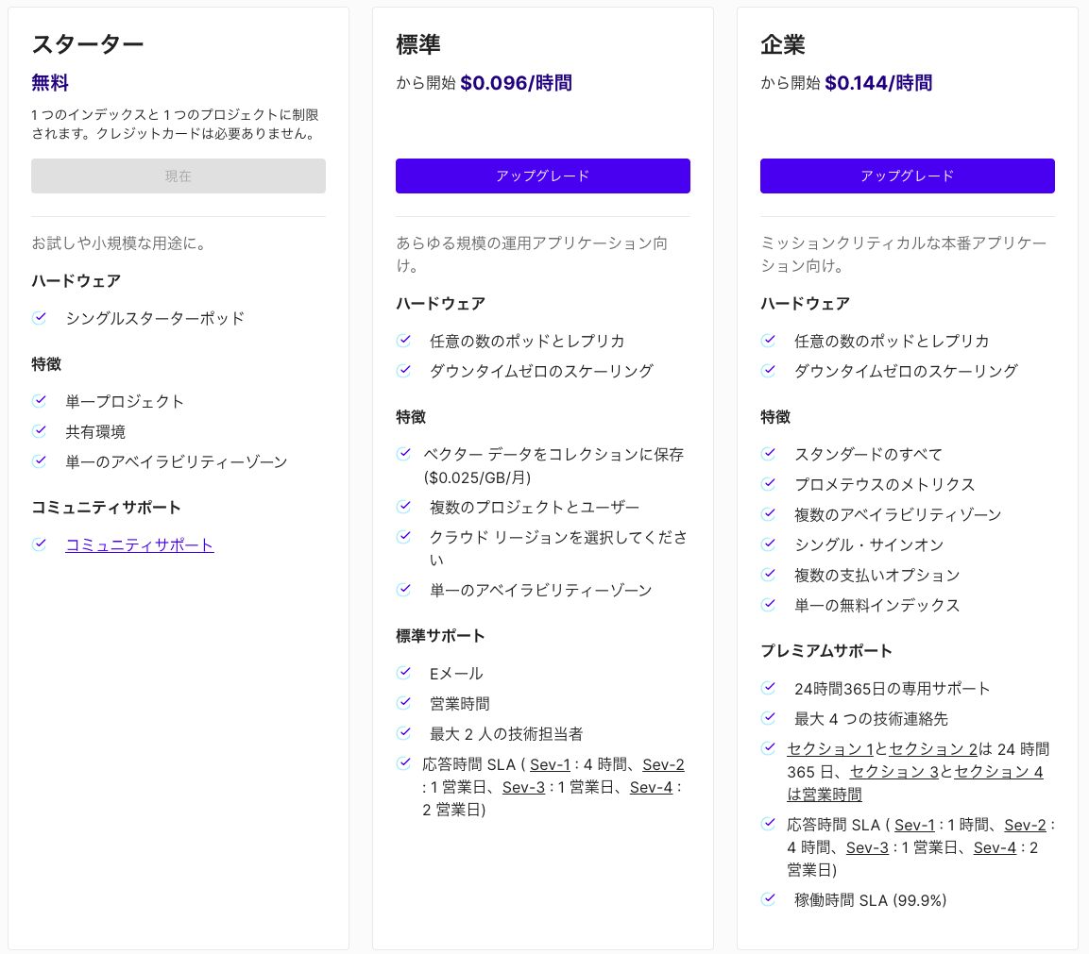Image resolution: width=1089 pixels, height=954 pixels.
Task: Open Sev-1 link in 企業 plan SLA
Action: pyautogui.click(x=914, y=825)
